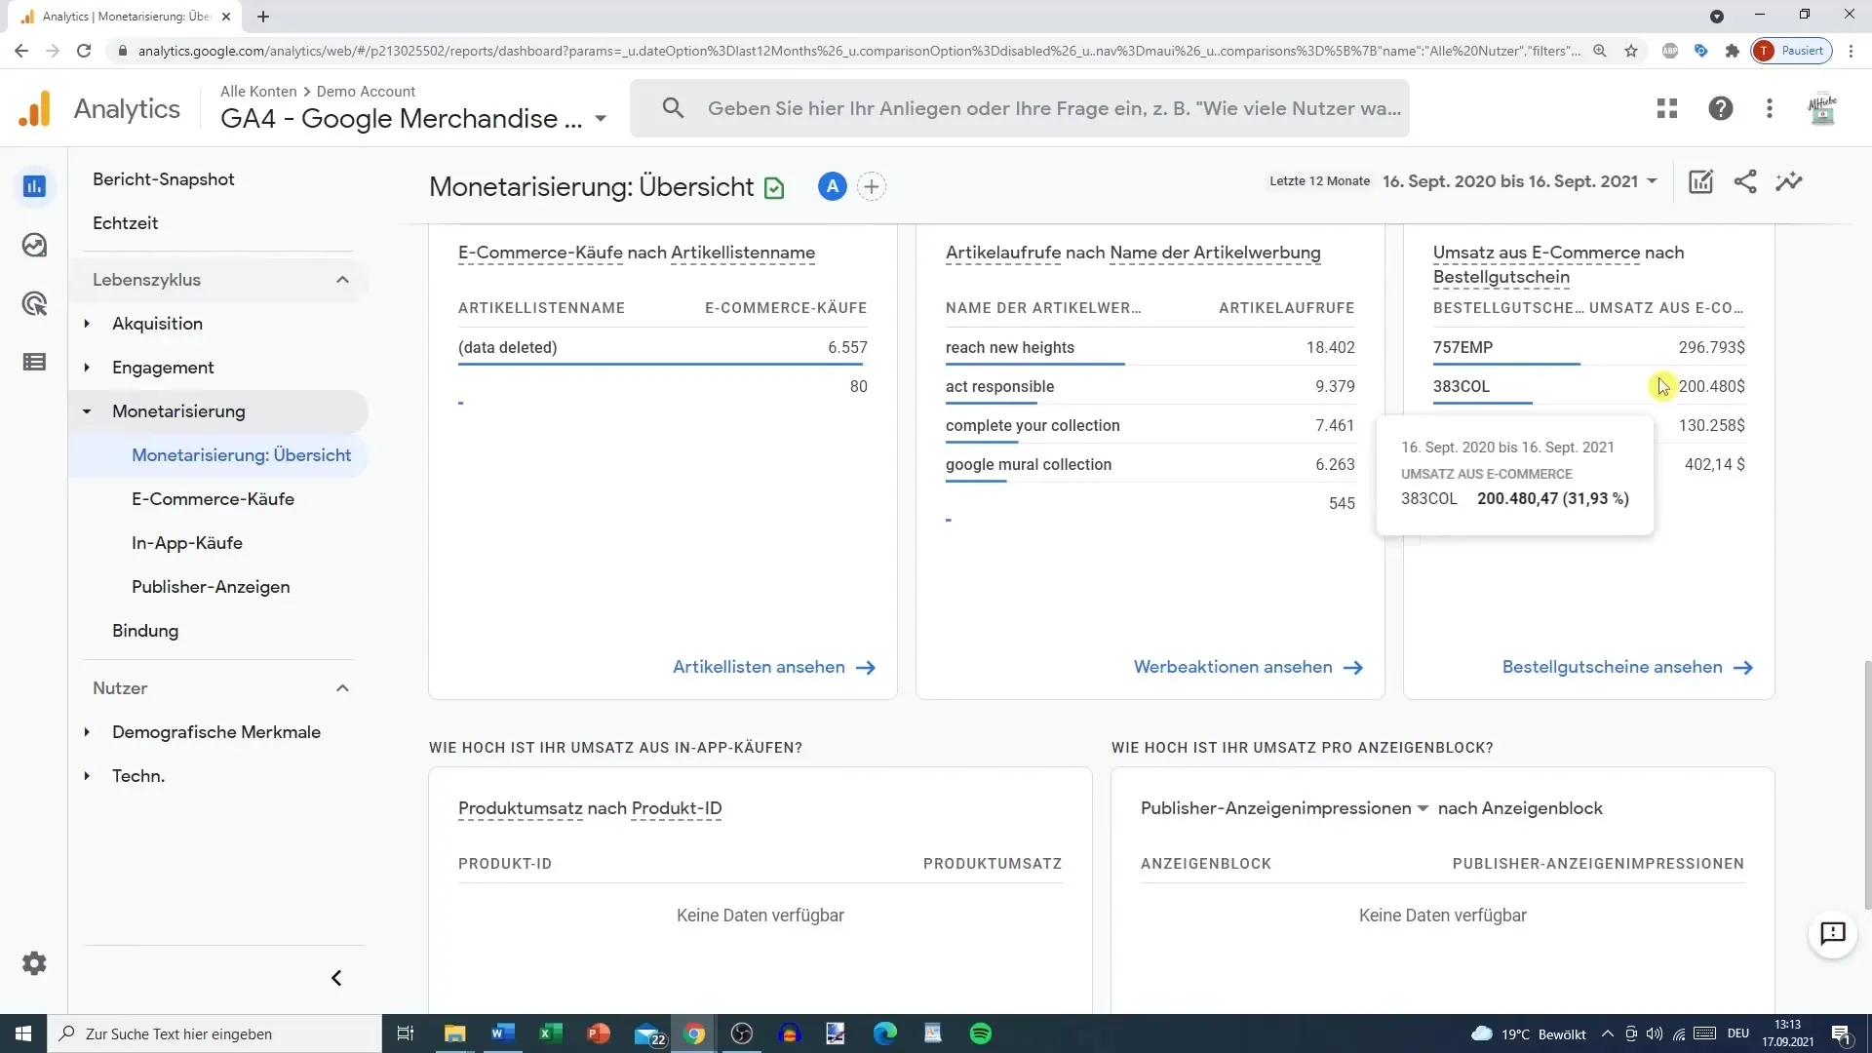
Task: Click the Demo Account breadcrumb
Action: point(366,91)
